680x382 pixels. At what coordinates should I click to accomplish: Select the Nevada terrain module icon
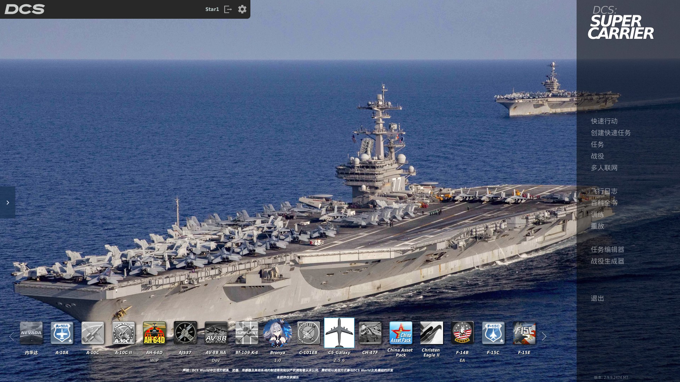click(31, 333)
